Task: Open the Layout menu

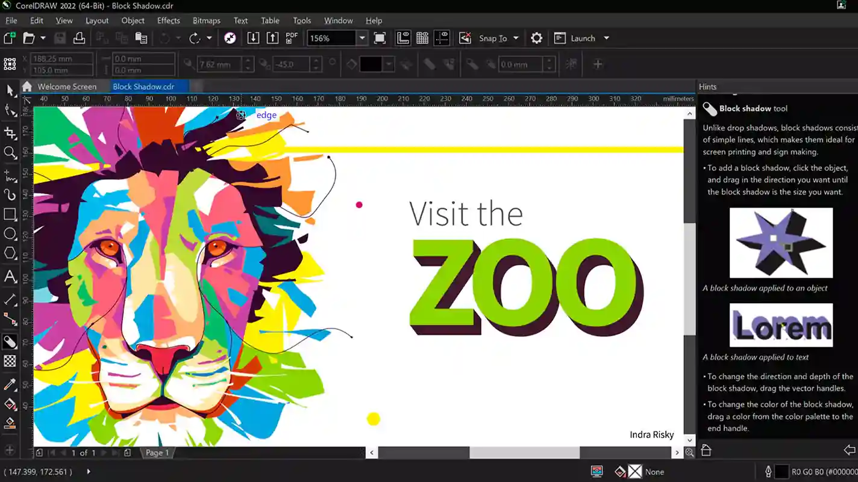Action: coord(97,20)
